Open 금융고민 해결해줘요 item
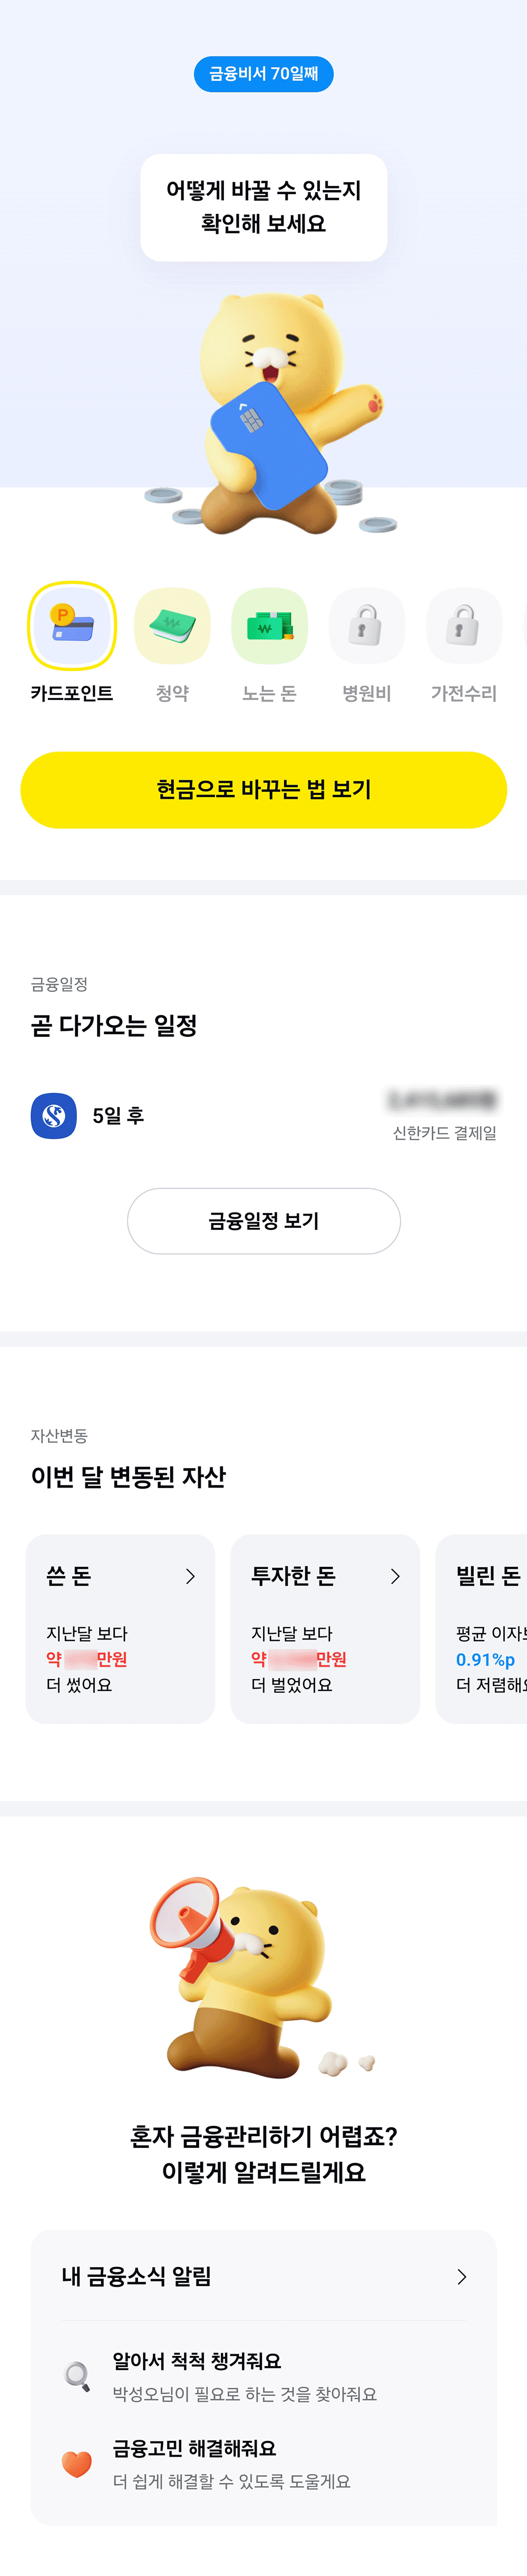Viewport: 527px width, 2576px height. pos(231,2463)
